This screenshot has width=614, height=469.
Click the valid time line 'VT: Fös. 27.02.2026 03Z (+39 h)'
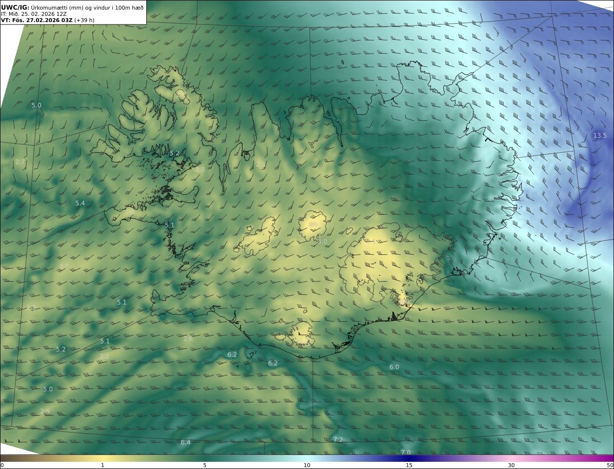click(48, 20)
